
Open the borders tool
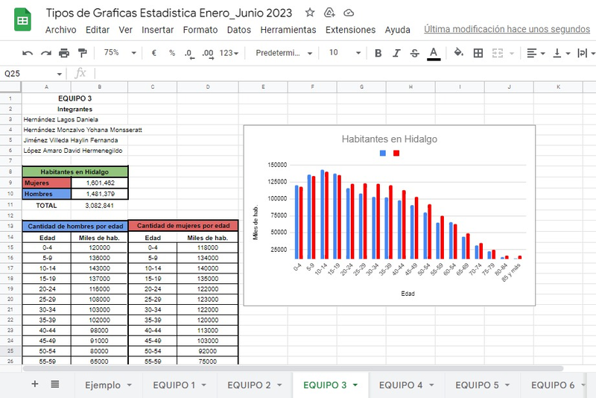478,53
